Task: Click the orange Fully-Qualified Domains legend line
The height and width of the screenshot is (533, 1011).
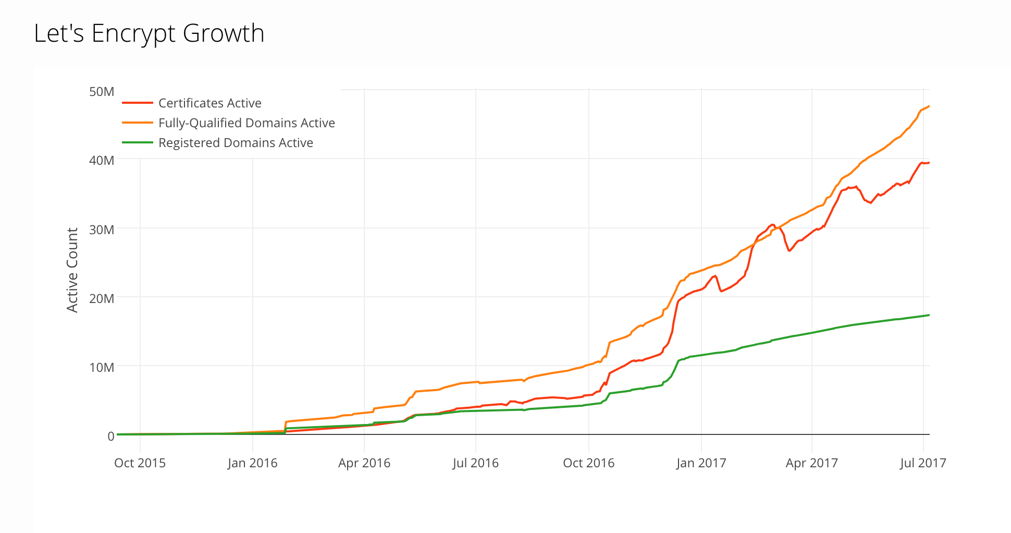Action: 138,123
